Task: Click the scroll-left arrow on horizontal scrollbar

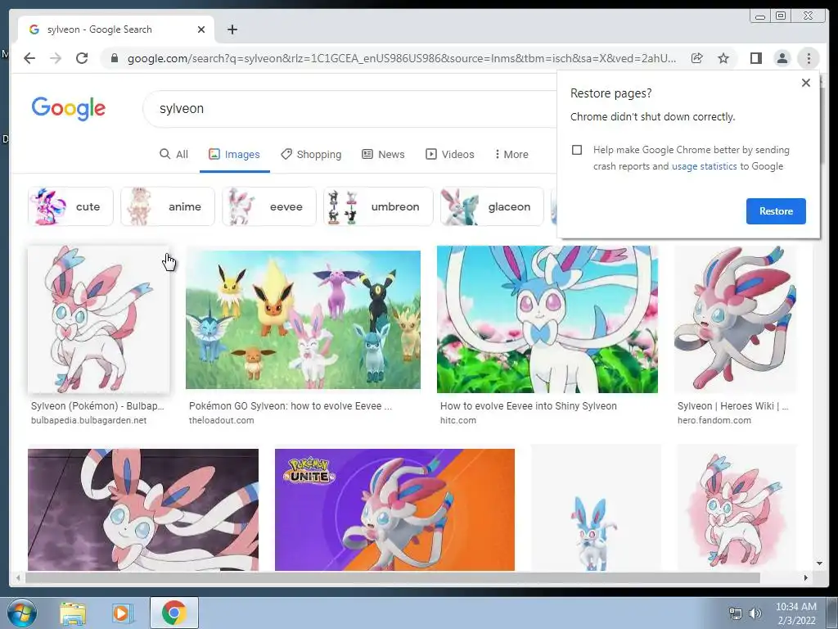Action: point(18,577)
